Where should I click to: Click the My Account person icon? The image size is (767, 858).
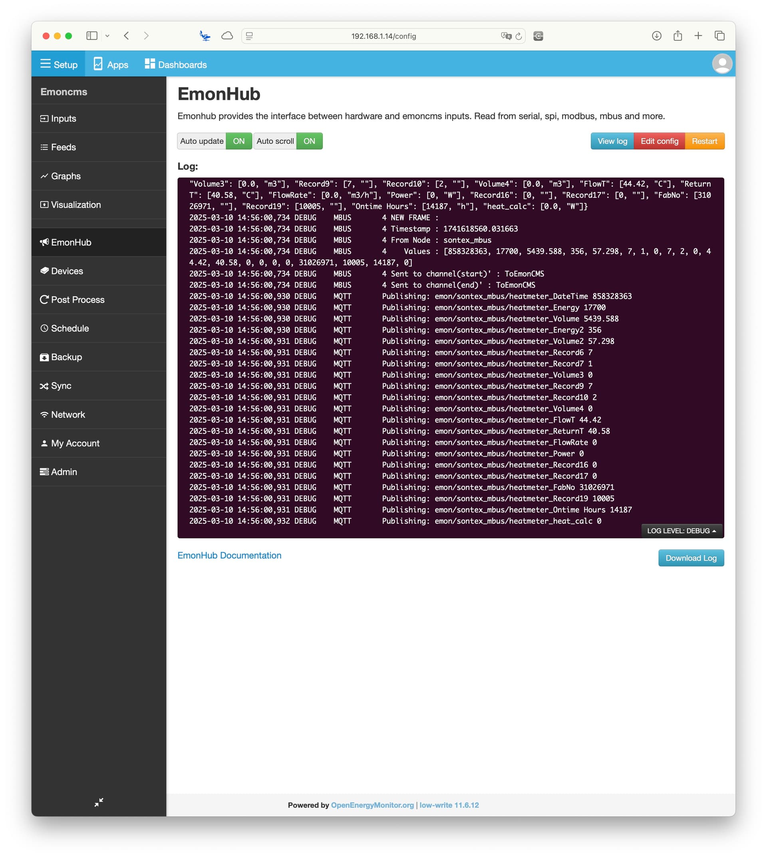(44, 443)
